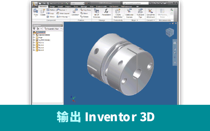
Task: Start Tube and Pipe environment
Action: 140,13
